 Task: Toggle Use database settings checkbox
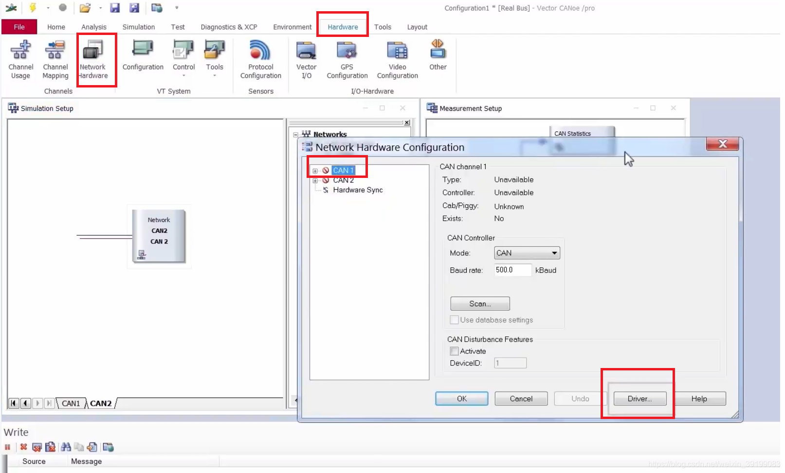pos(454,320)
